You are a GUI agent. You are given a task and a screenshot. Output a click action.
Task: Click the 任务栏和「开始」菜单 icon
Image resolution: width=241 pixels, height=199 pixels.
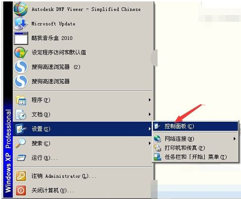[158, 157]
